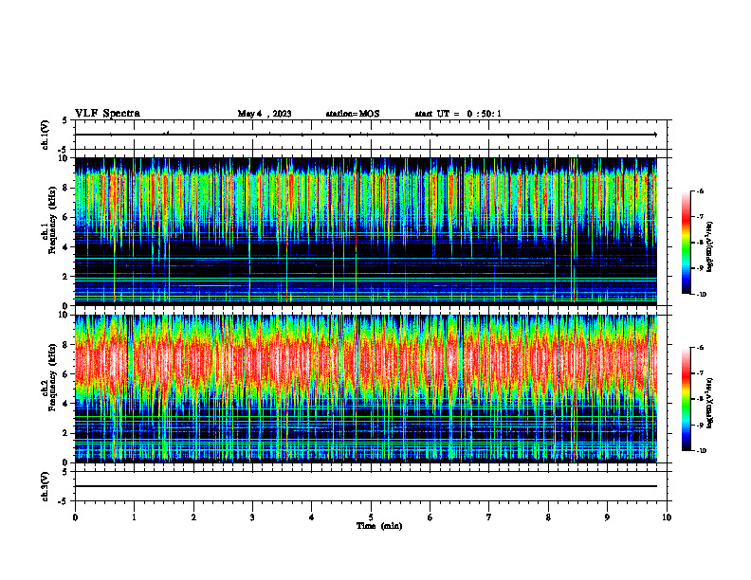This screenshot has height=580, width=751.
Task: Click the "2" kHz tick on ch.2 axis
Action: [66, 433]
